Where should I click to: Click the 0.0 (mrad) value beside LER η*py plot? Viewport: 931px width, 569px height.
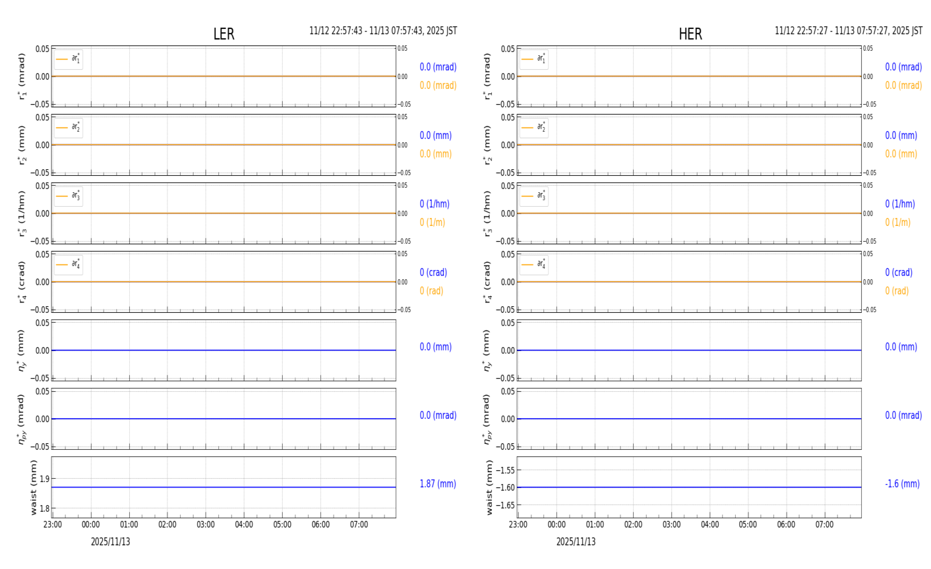coord(438,416)
